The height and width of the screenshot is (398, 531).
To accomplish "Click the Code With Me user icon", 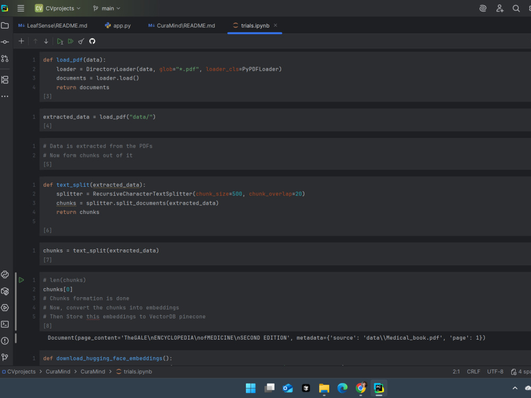I will click(x=500, y=8).
